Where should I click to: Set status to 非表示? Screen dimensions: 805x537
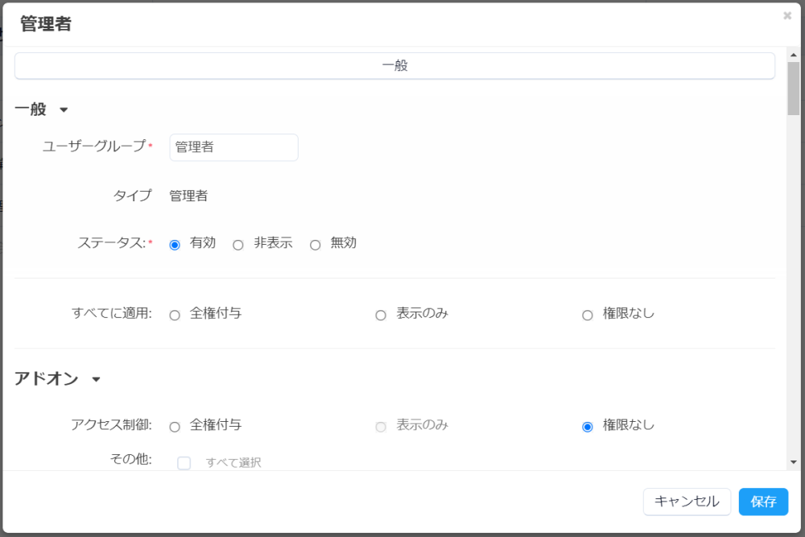(x=238, y=245)
